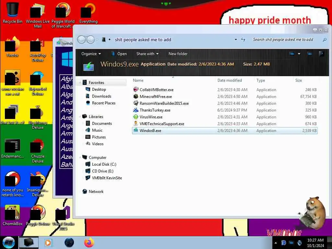332x249 pixels.
Task: Show hidden tray icons arrow
Action: point(276,243)
